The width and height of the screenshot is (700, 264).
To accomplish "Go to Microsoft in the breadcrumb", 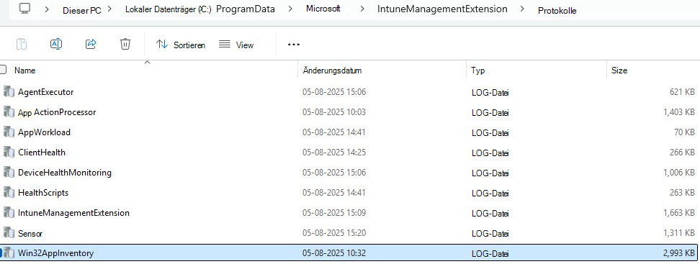I will point(323,9).
